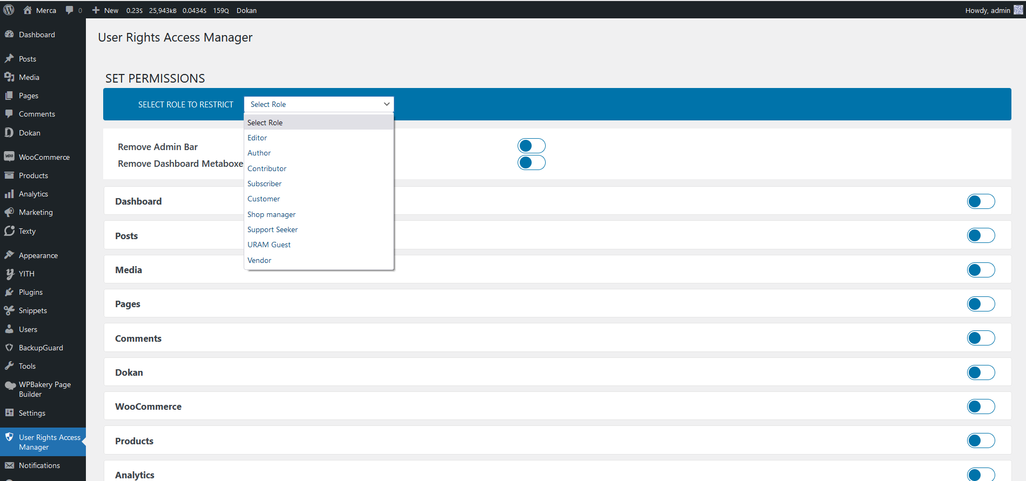Click the Plugins plug icon in sidebar
1026x481 pixels.
pyautogui.click(x=9, y=292)
